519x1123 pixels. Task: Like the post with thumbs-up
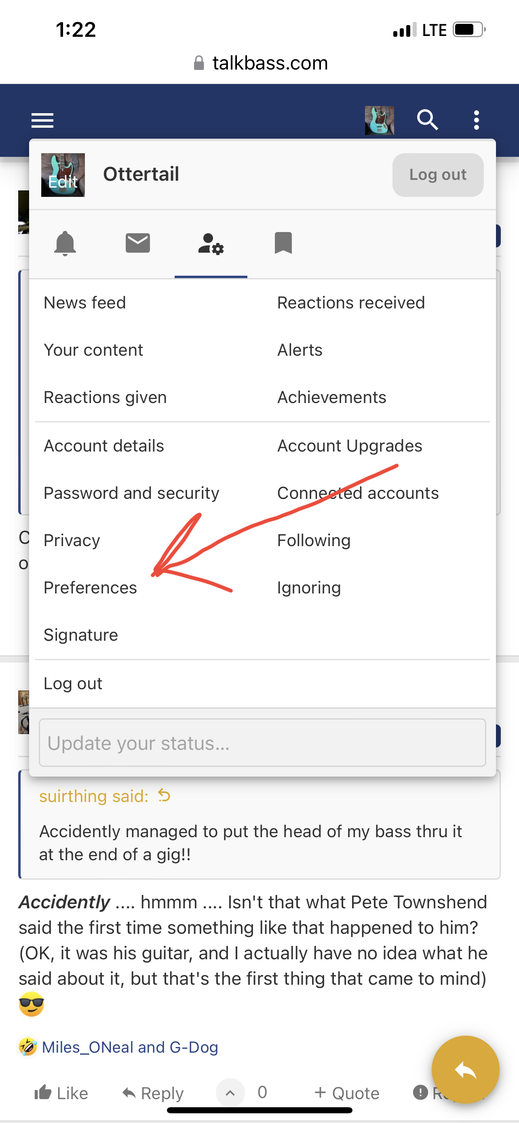pos(61,1093)
